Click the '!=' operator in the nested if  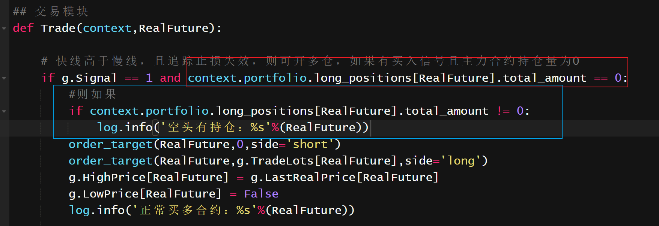(503, 111)
